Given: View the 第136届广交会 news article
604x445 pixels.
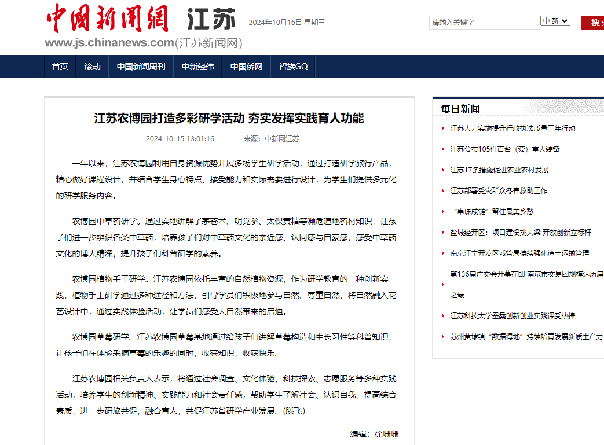Looking at the screenshot, I should (526, 274).
